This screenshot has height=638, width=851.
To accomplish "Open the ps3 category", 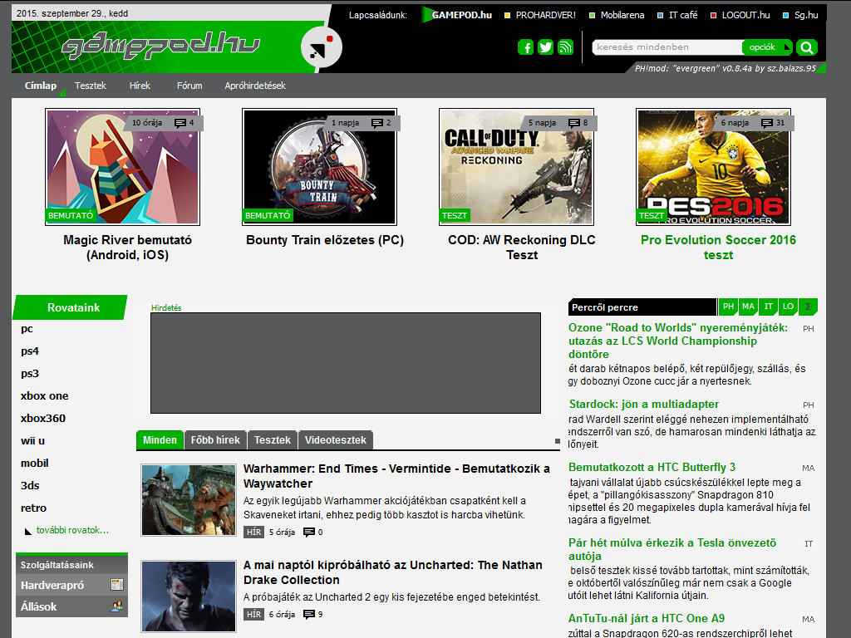I will (x=30, y=373).
